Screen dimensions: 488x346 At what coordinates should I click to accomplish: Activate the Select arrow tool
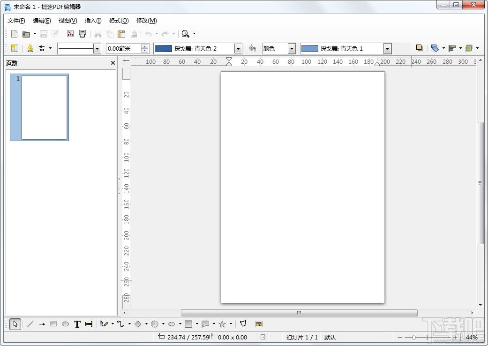pos(15,324)
